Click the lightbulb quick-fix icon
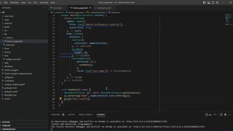The height and width of the screenshot is (131, 233). pos(60,99)
